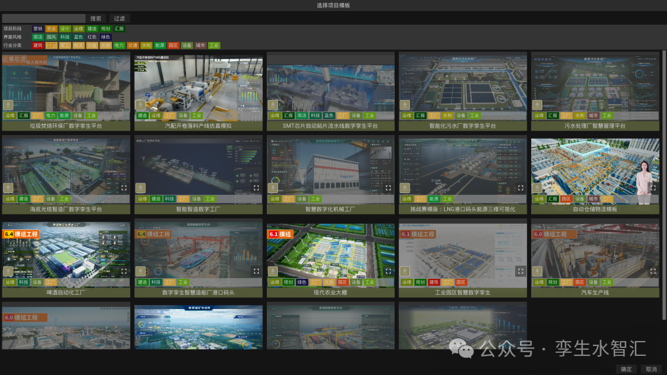Viewport: 667px width, 375px height.
Task: Expand 海底光缆智造厂 preview to fullscreen
Action: coord(124,187)
